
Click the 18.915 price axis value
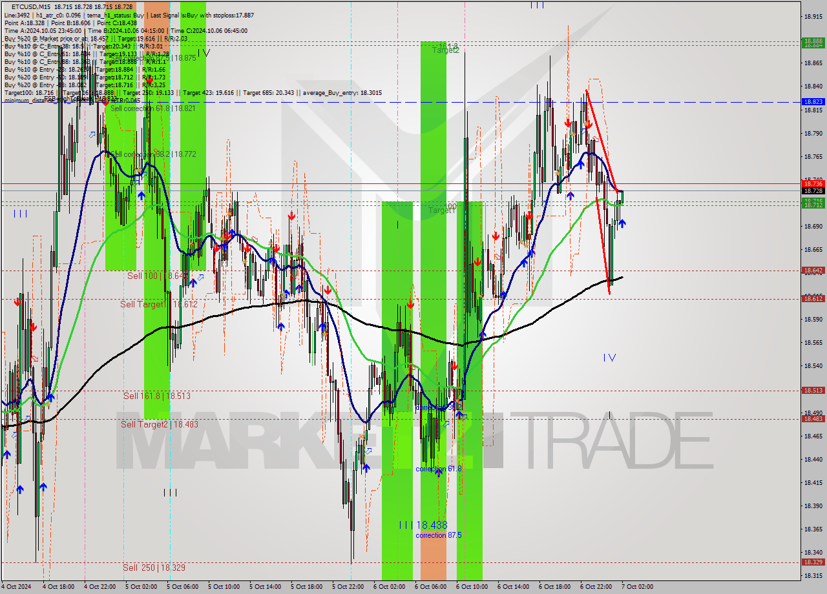(813, 17)
